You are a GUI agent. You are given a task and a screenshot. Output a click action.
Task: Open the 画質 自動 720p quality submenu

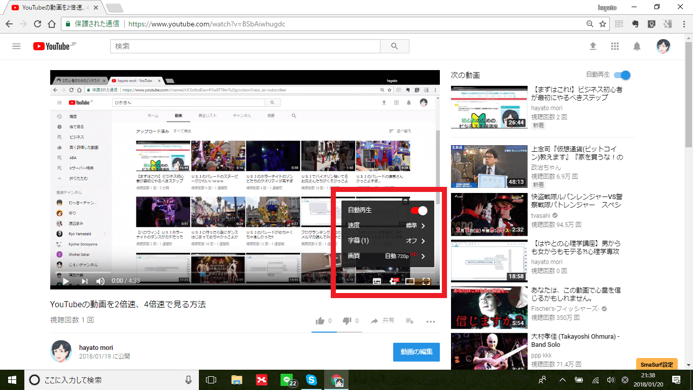tap(388, 256)
